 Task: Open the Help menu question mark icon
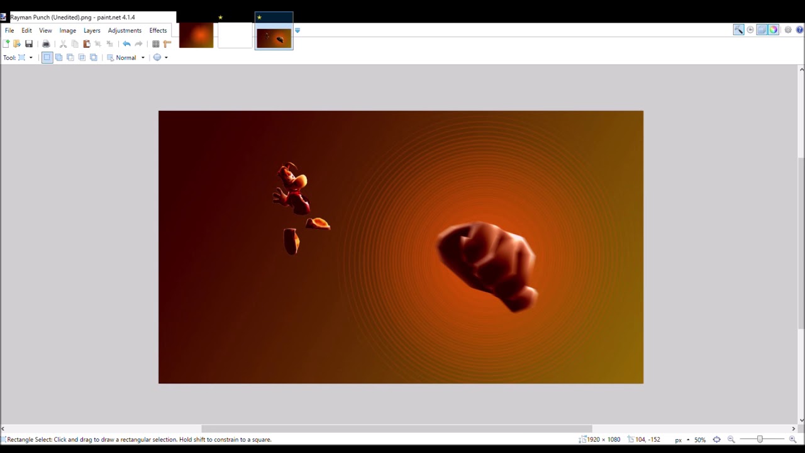[x=800, y=30]
